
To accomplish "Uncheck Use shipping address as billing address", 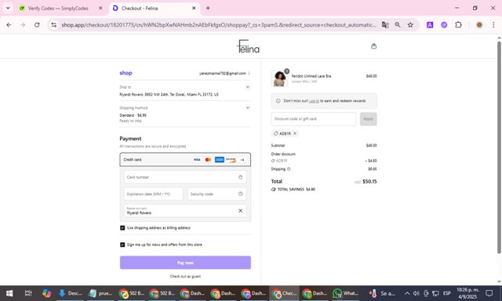I will pos(122,228).
